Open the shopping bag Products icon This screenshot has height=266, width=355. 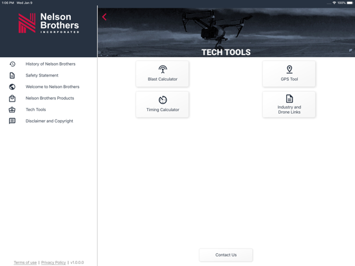[12, 98]
